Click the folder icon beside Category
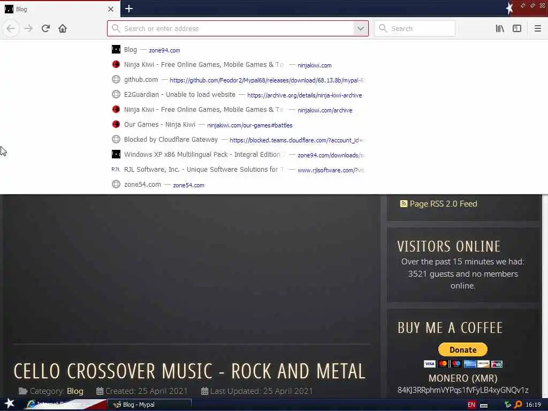Screen dimensions: 548x411 pyautogui.click(x=23, y=391)
